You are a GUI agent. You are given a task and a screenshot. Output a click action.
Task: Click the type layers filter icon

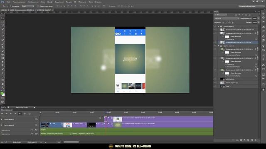(243, 15)
